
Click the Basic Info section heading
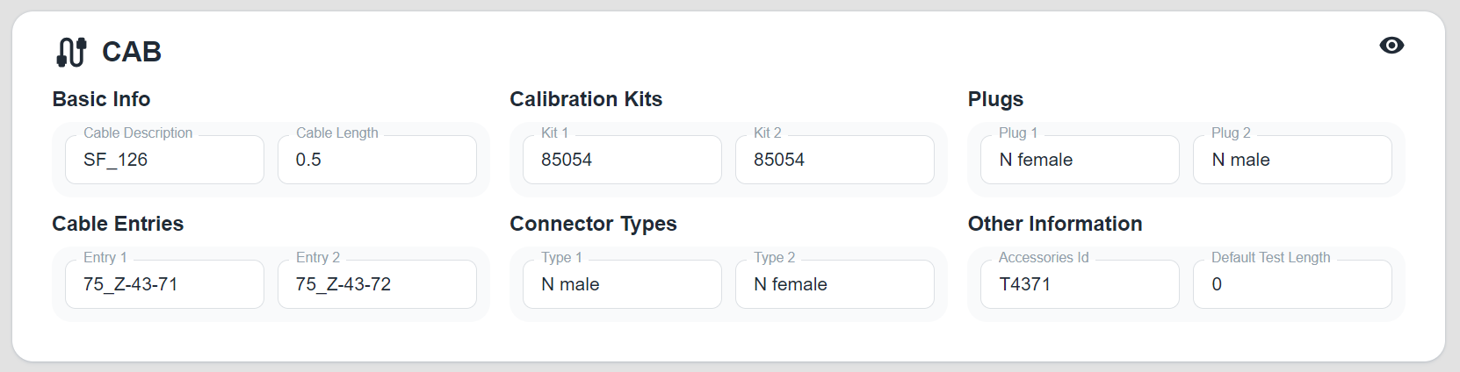101,99
